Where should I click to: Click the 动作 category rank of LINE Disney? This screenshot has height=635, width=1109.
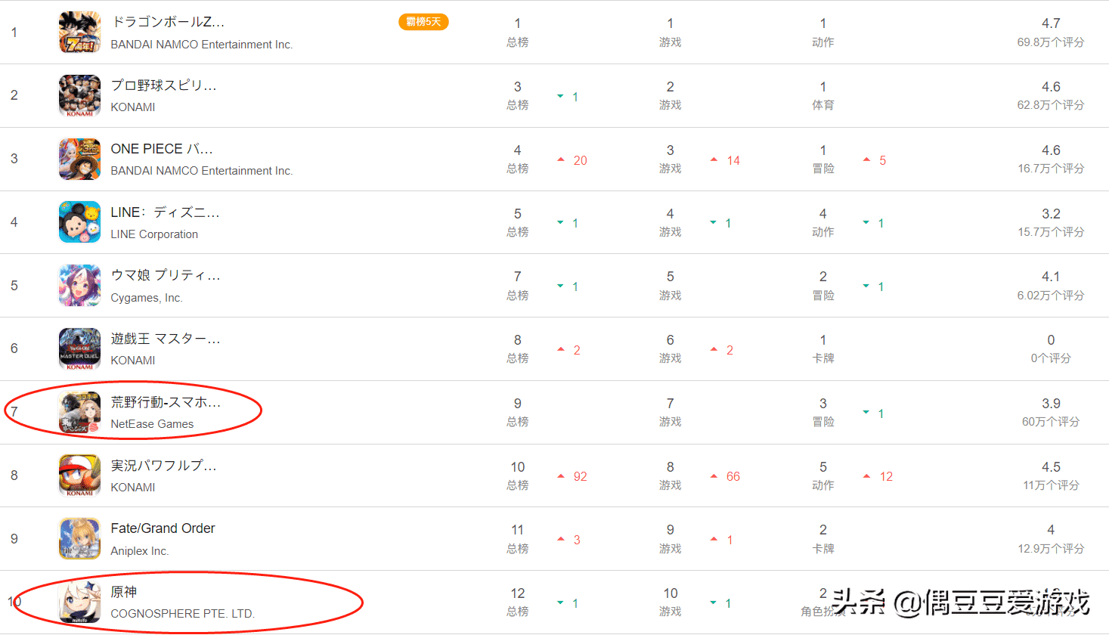[823, 223]
